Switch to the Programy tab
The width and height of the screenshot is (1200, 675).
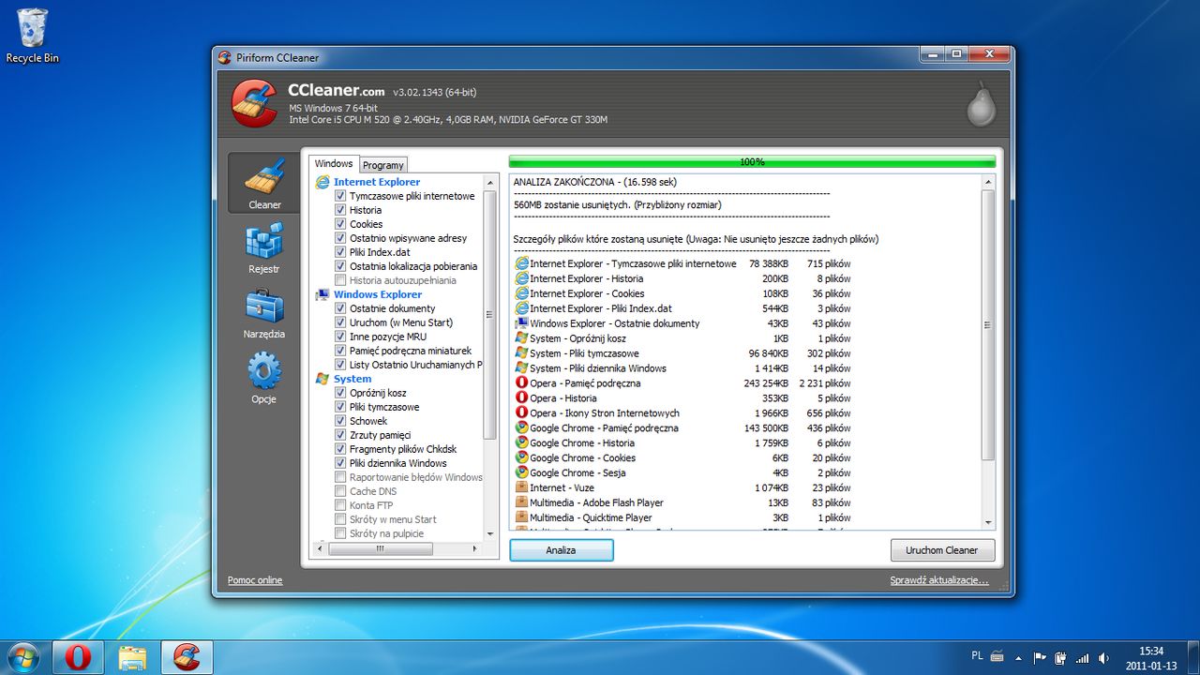[383, 165]
